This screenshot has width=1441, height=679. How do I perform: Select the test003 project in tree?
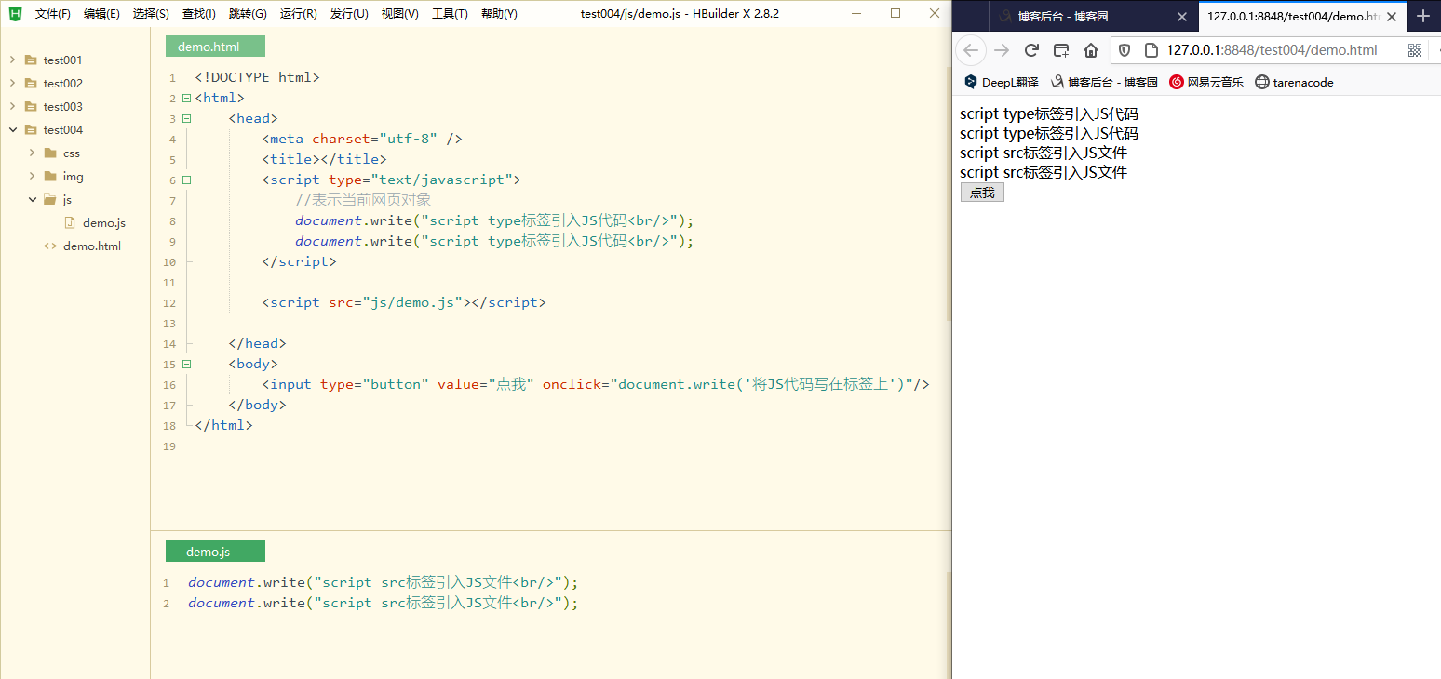63,106
